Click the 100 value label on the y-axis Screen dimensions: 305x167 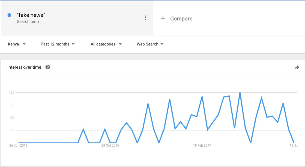(x=11, y=93)
